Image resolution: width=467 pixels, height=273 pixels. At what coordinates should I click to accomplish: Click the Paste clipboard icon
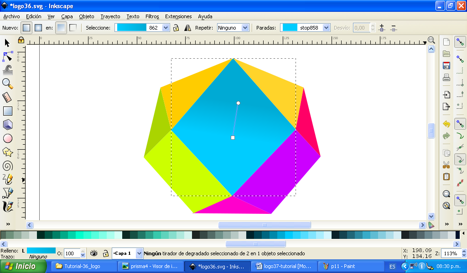pos(446,177)
